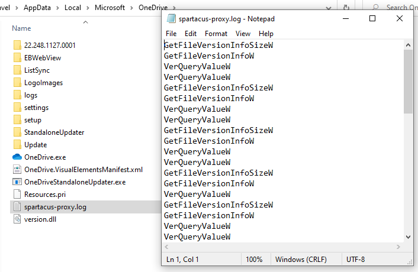The image size is (418, 272).
Task: Expand chevron between AppData and Local
Action: [57, 8]
